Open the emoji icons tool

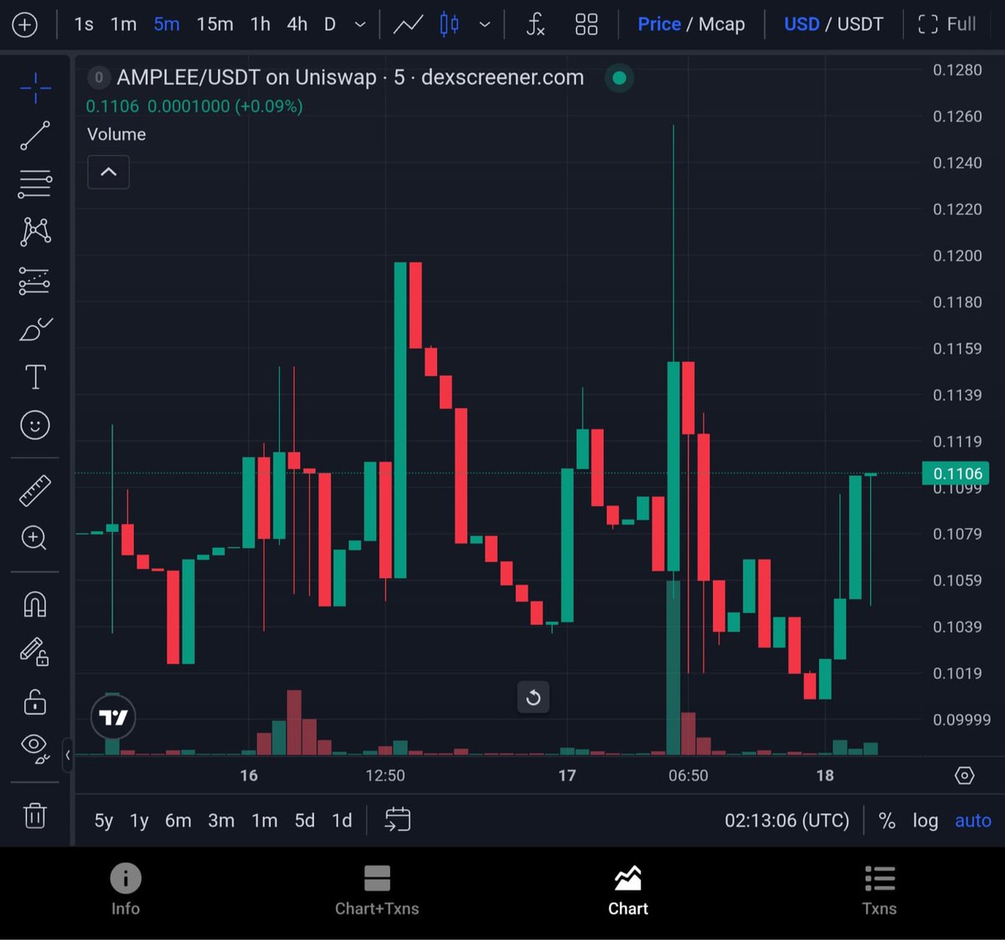coord(35,426)
